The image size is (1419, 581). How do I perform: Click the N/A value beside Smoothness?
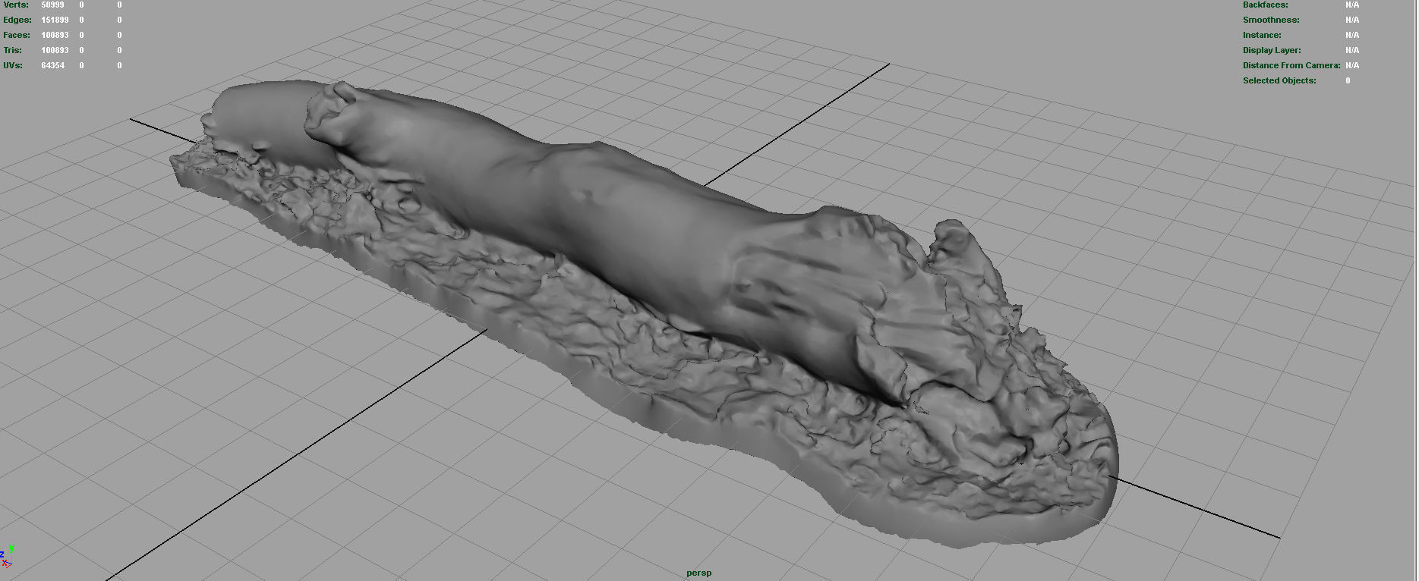click(1352, 20)
